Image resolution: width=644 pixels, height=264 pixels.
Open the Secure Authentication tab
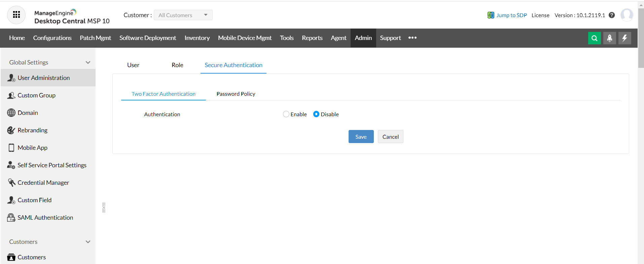[234, 65]
